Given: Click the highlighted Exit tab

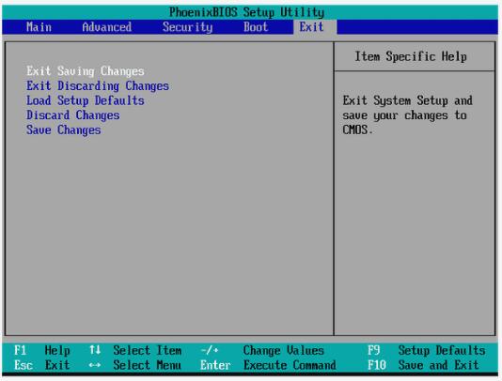Looking at the screenshot, I should click(311, 27).
